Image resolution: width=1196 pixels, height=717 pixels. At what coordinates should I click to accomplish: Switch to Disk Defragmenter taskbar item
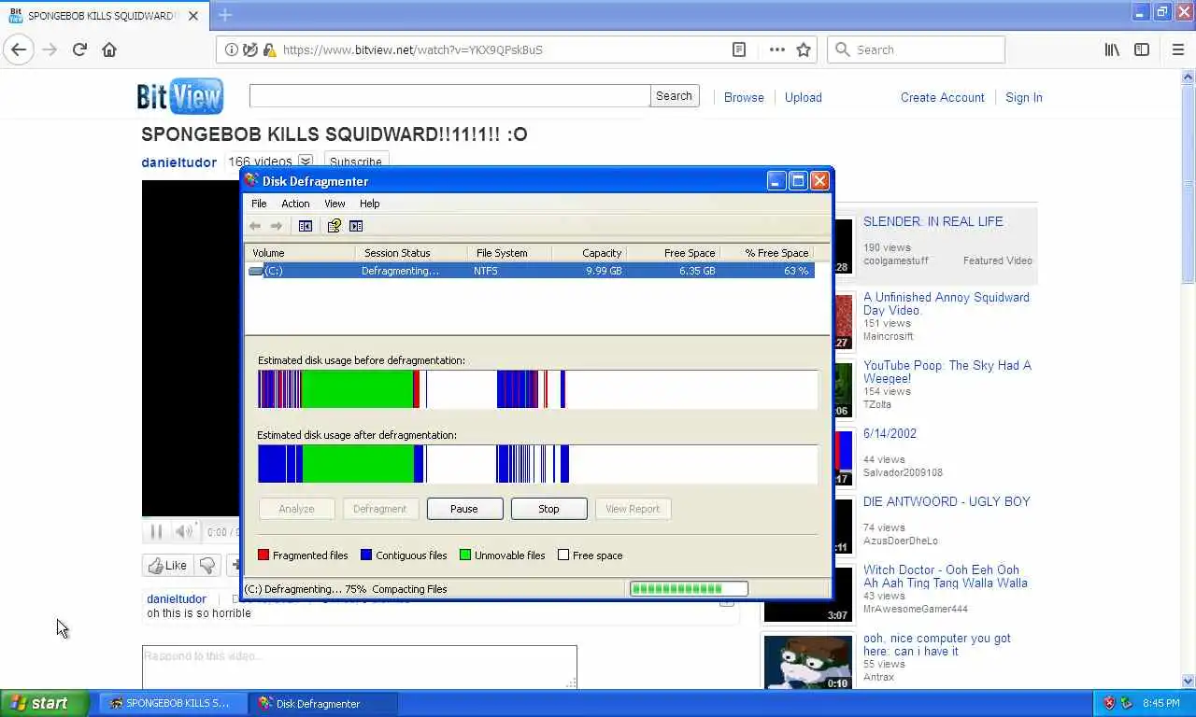(324, 703)
